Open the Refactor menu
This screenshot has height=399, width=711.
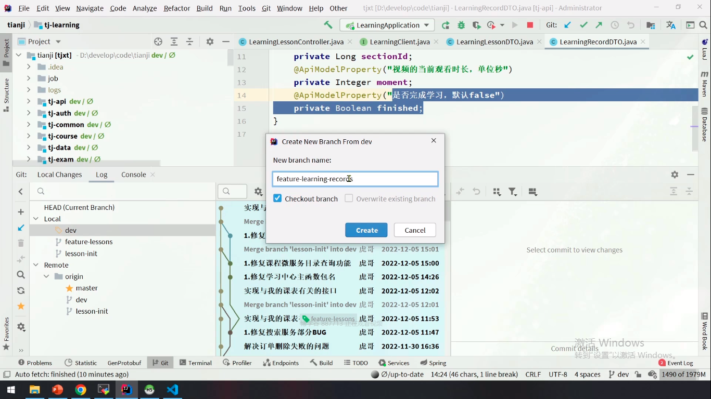click(176, 8)
